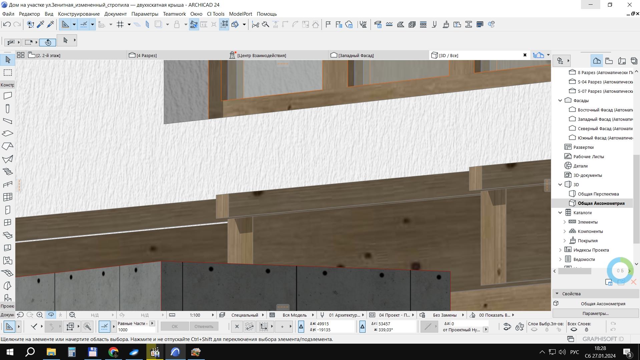Viewport: 640px width, 360px height.
Task: Toggle the relative coordinates delta button
Action: click(x=301, y=327)
